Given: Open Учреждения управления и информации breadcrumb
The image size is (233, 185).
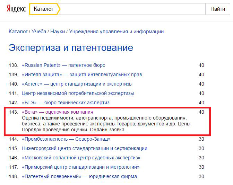Looking at the screenshot, I should tap(116, 32).
